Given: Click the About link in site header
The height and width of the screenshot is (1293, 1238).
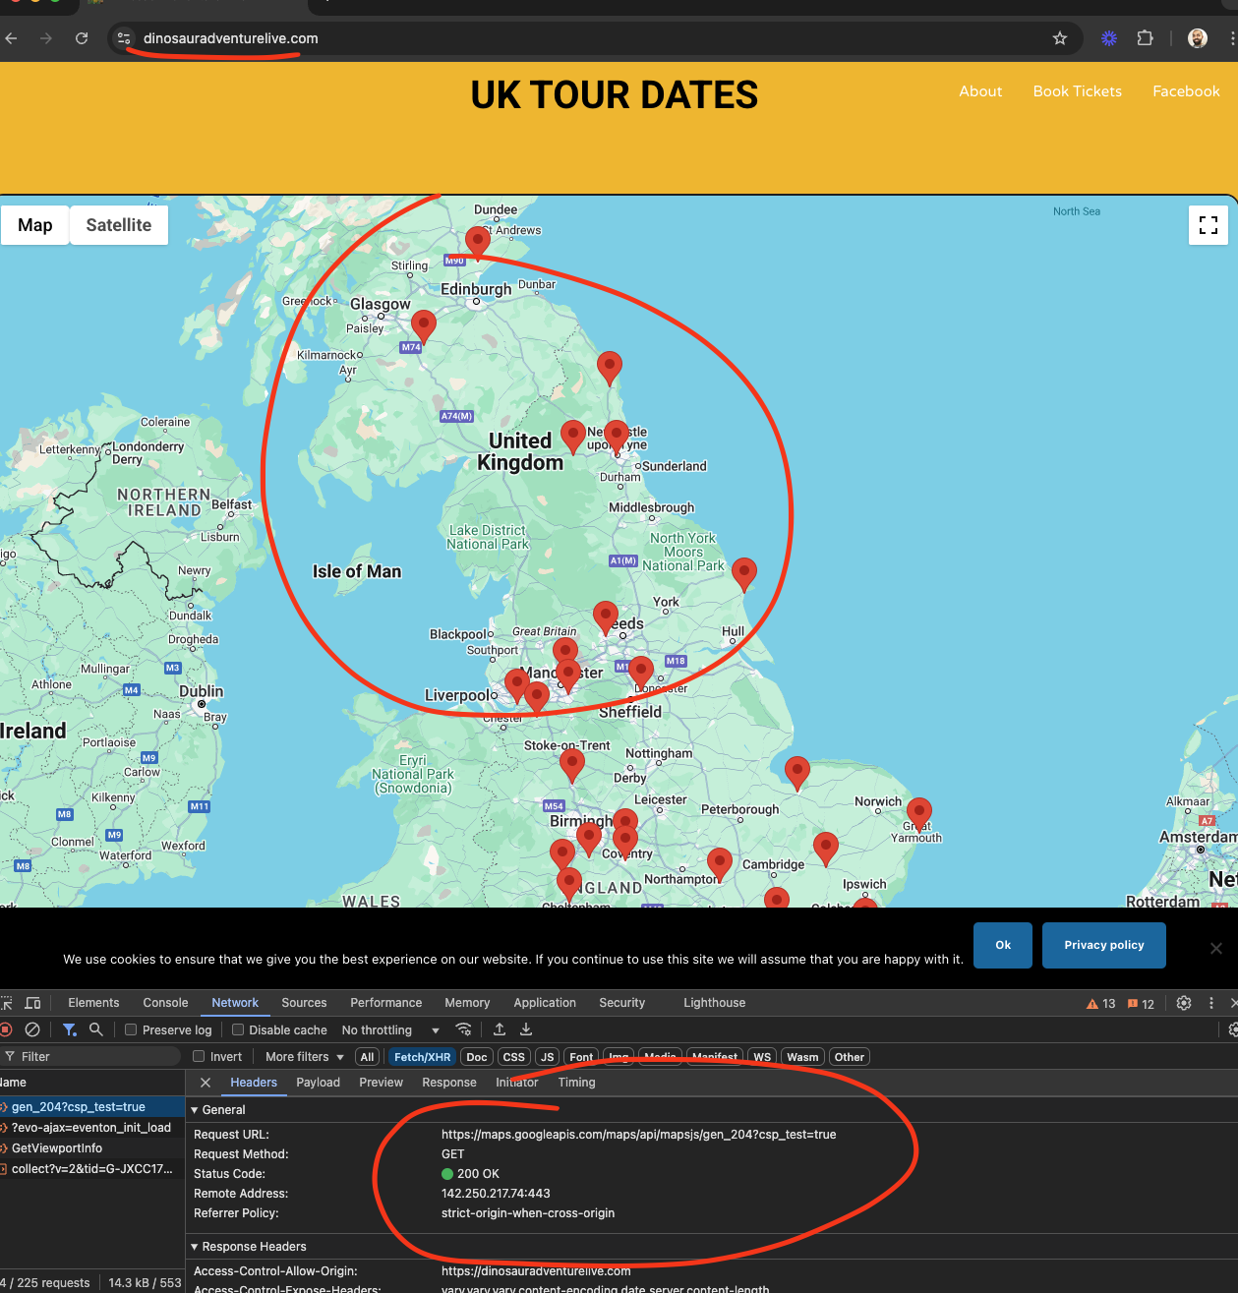Looking at the screenshot, I should pos(980,91).
